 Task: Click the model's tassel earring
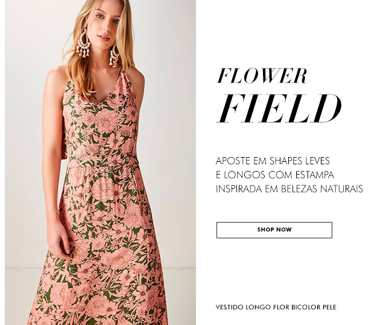pos(83,44)
